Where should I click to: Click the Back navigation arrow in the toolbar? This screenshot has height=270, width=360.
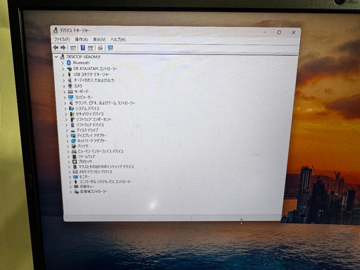tap(56, 48)
